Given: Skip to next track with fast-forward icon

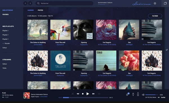Looking at the screenshot, I should pyautogui.click(x=93, y=94).
